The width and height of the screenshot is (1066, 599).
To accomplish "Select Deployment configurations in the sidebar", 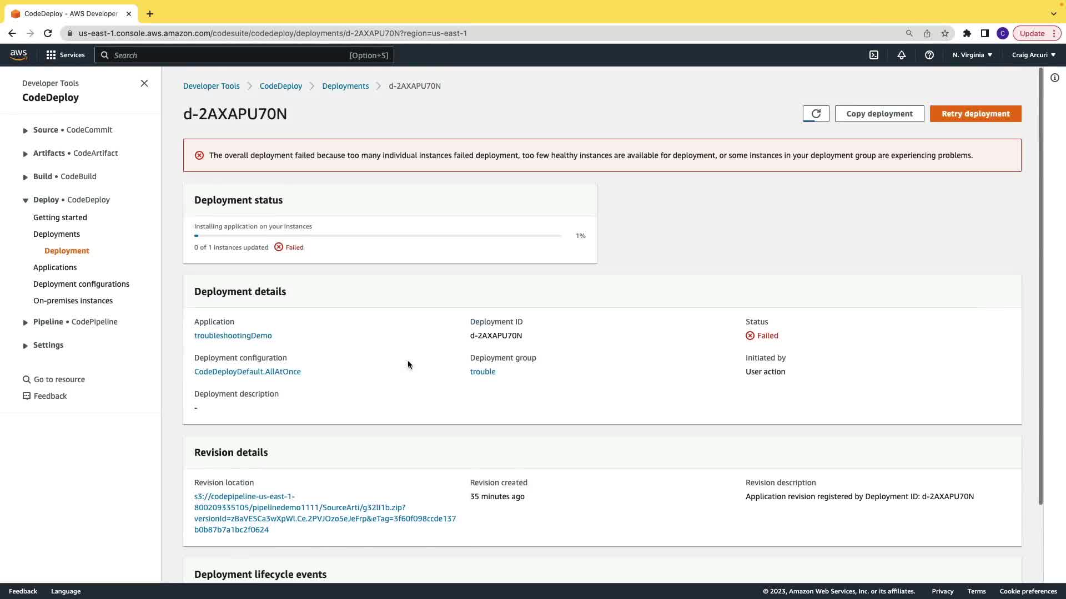I will pos(81,284).
